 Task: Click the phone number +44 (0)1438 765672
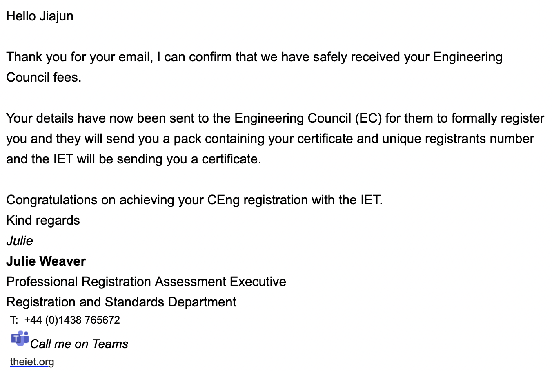click(72, 320)
